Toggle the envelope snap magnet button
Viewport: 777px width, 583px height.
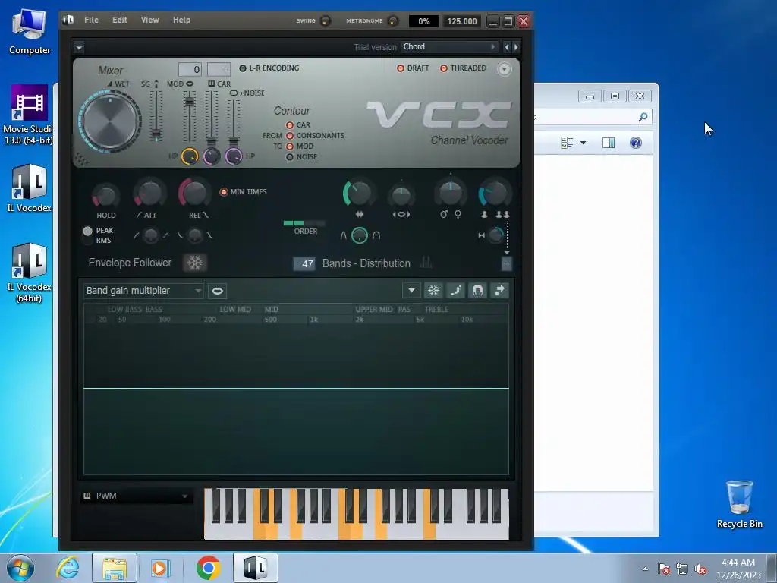477,291
